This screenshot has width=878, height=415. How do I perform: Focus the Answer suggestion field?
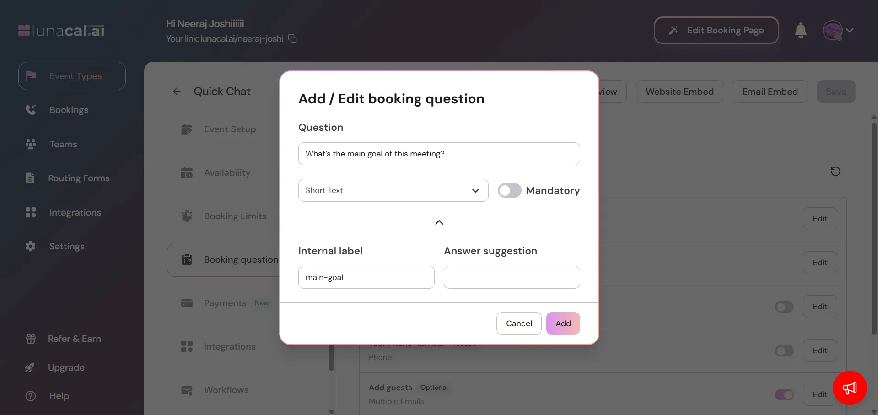click(512, 277)
